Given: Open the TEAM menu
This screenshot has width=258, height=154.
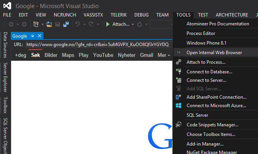Looking at the screenshot, I should click(x=162, y=15).
